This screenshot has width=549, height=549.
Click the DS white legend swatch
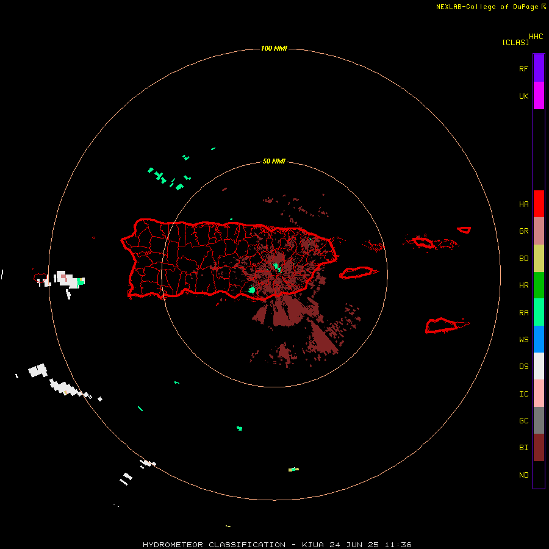pos(539,366)
